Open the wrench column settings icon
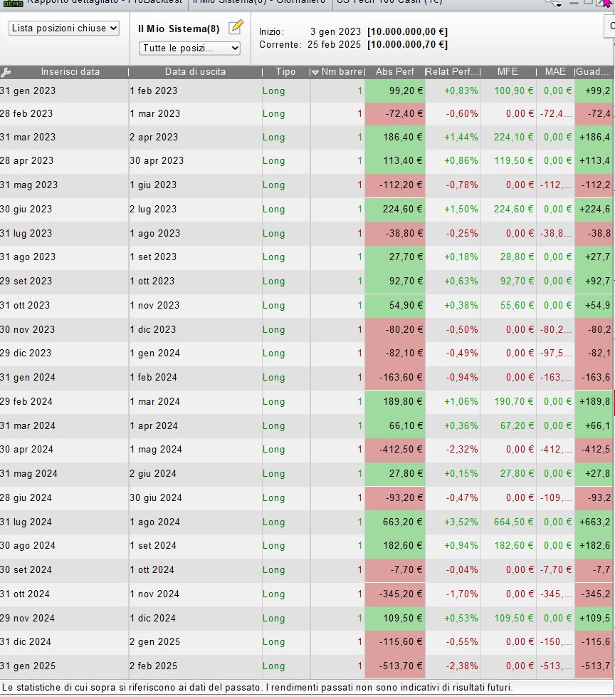The image size is (615, 697). 6,72
